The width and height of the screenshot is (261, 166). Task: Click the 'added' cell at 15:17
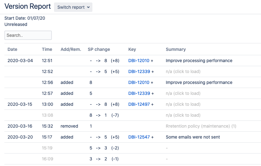click(x=67, y=137)
